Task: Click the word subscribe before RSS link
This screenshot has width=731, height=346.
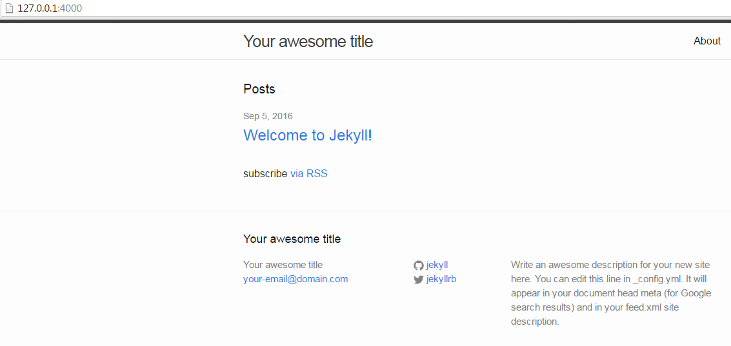Action: (265, 173)
